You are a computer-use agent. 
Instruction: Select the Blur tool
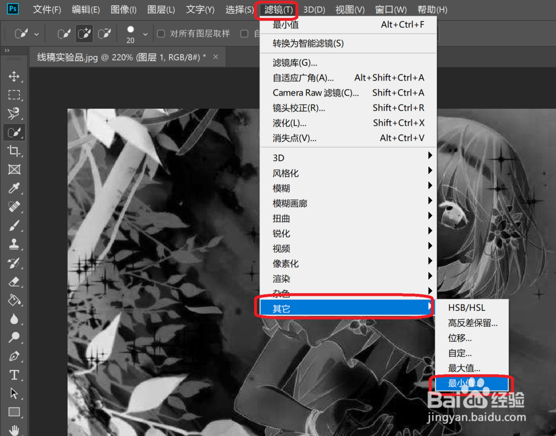pos(14,319)
